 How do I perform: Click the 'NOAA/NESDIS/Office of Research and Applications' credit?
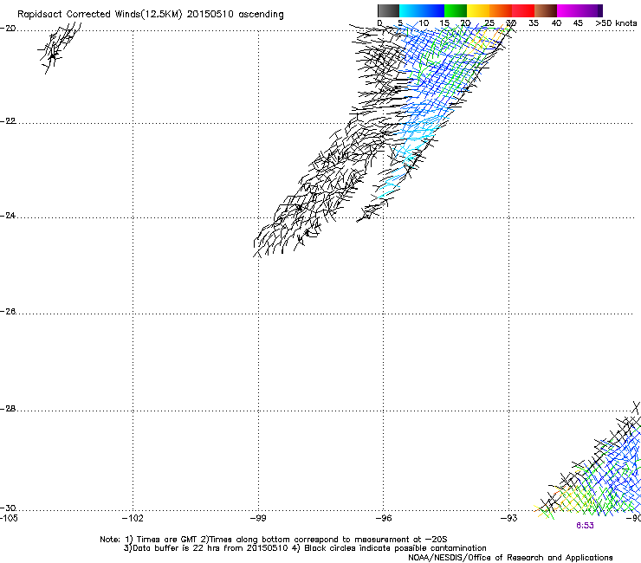point(510,558)
